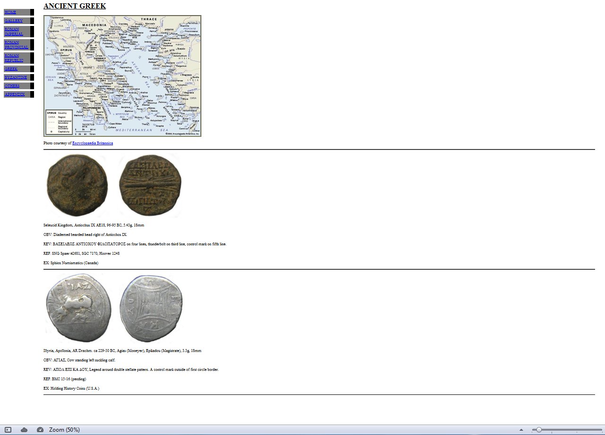Open the ROMAN PROVINCIAL section link
This screenshot has width=605, height=435.
[17, 45]
